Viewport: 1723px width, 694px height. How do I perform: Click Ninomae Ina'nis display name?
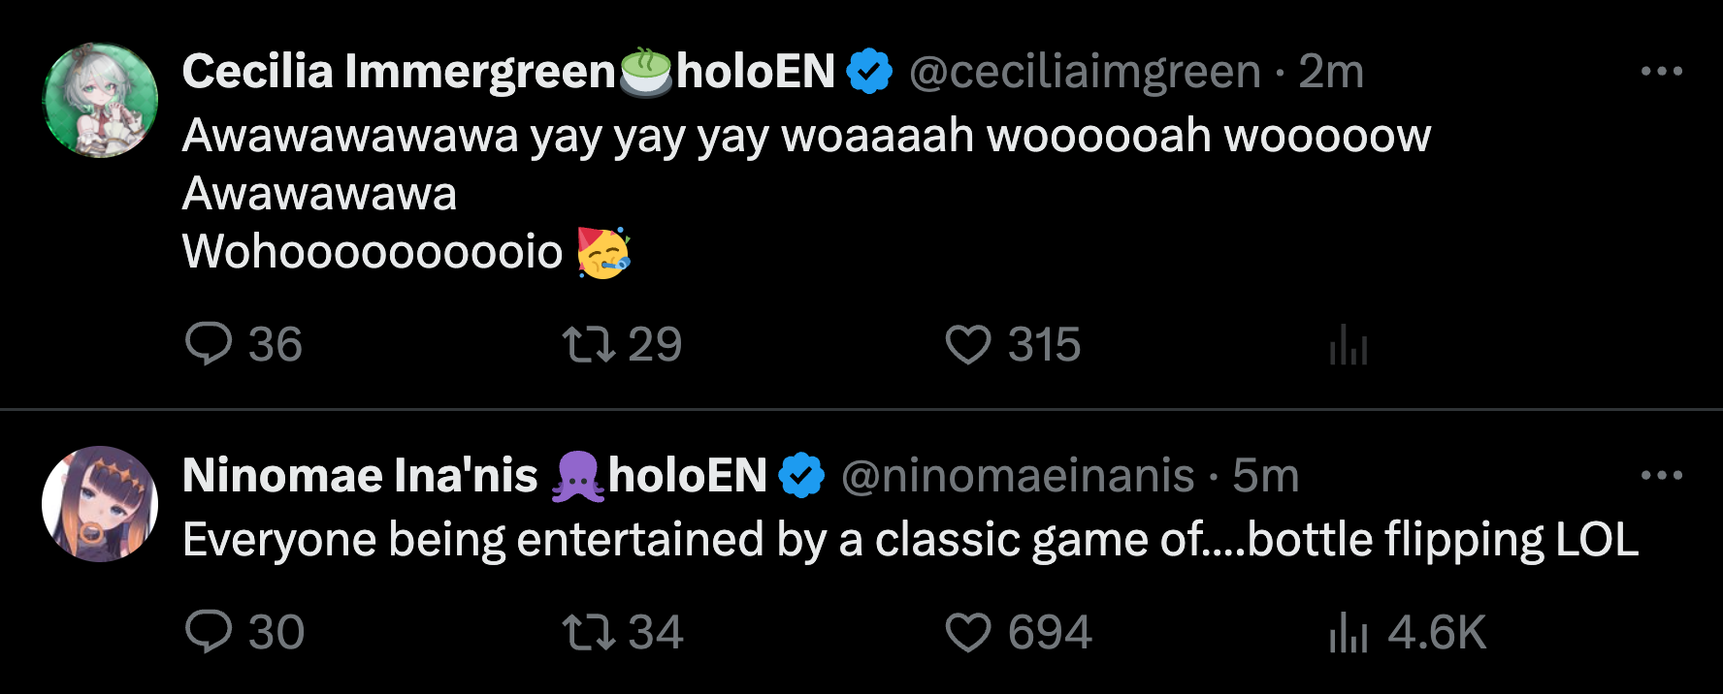360,476
